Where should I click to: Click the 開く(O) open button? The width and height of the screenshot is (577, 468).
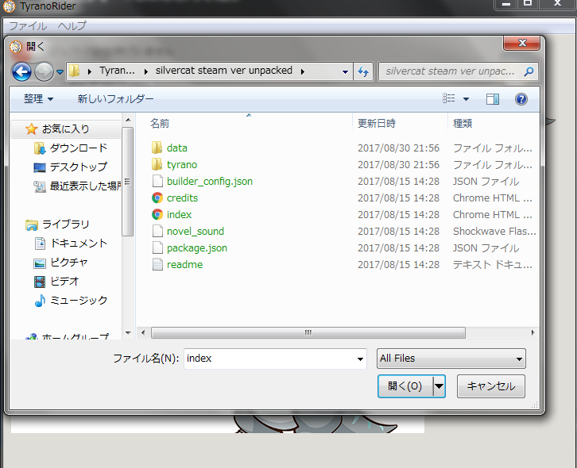click(x=405, y=386)
